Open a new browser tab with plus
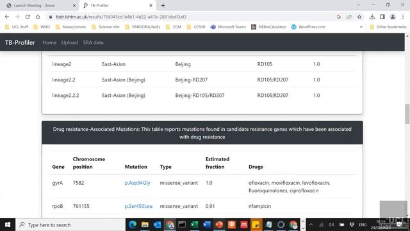This screenshot has height=231, width=410. click(163, 6)
